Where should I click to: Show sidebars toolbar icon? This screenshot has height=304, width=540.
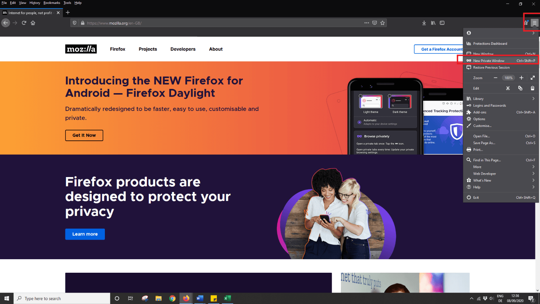point(442,23)
